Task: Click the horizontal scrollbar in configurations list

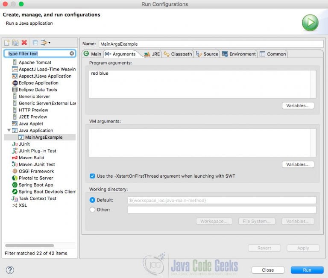Action: pyautogui.click(x=29, y=246)
